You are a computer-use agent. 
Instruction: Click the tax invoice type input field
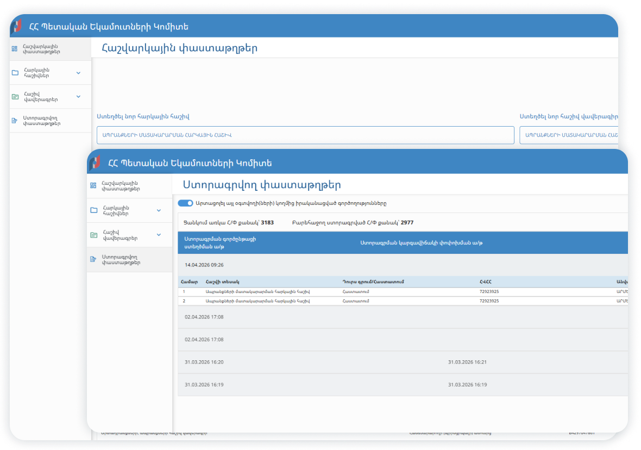305,135
